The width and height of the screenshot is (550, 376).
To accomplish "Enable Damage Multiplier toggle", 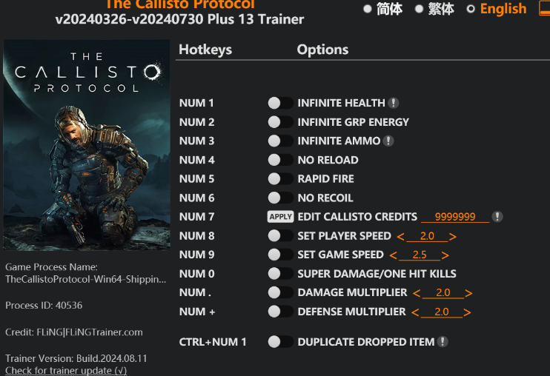I will point(280,292).
